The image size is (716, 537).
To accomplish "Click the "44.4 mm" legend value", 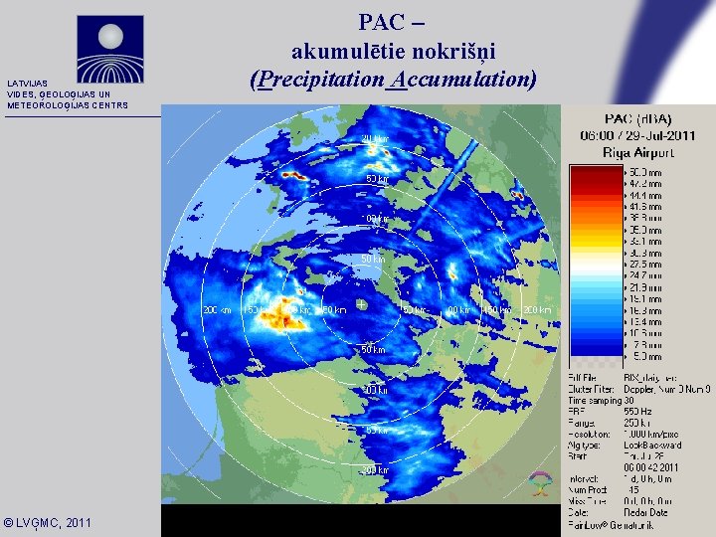I will point(645,196).
